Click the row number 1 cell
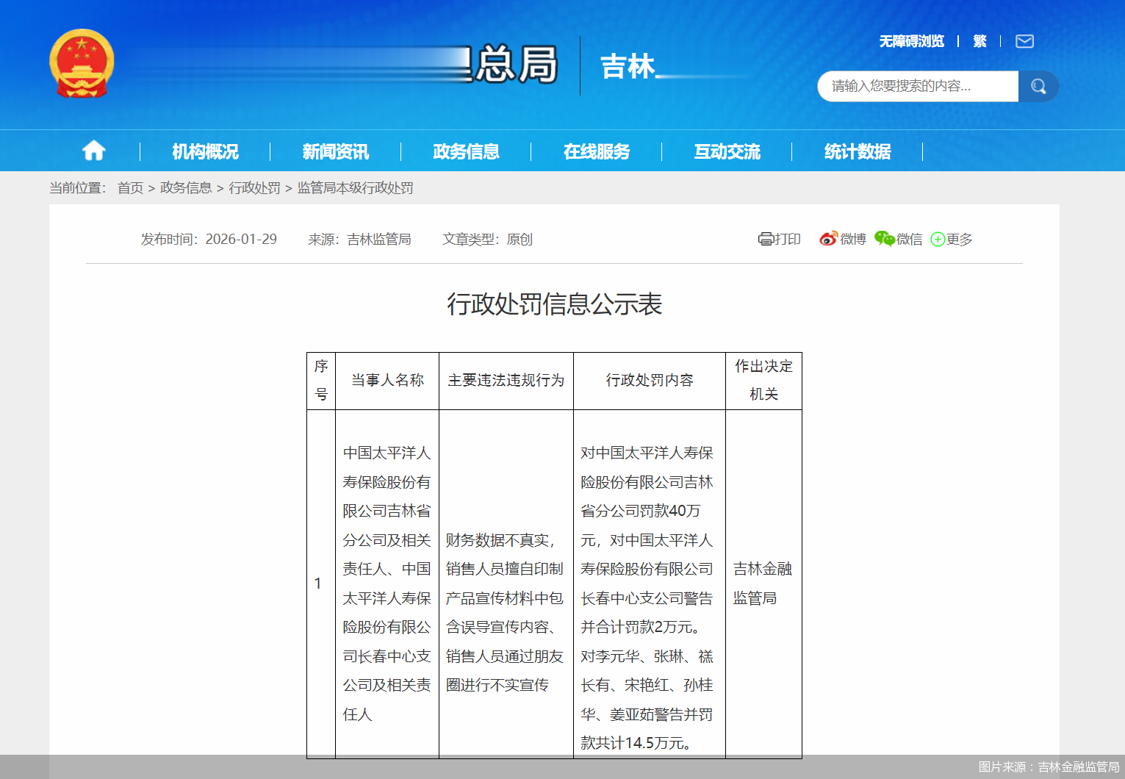Image resolution: width=1125 pixels, height=779 pixels. (321, 584)
